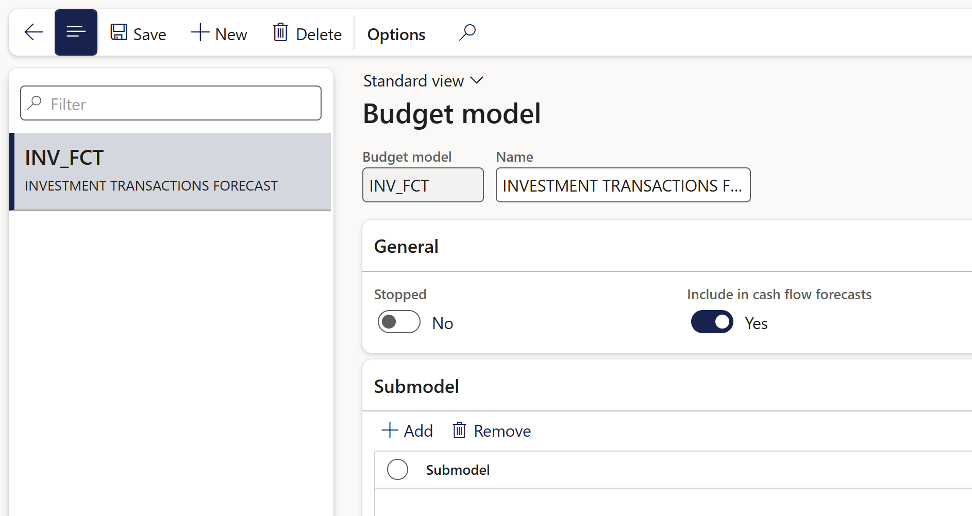The height and width of the screenshot is (516, 972).
Task: Click the Delete trash can icon
Action: 280,32
